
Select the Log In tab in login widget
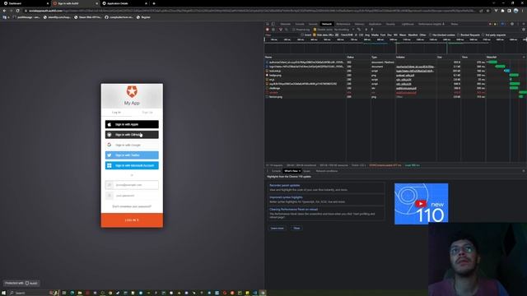[116, 113]
